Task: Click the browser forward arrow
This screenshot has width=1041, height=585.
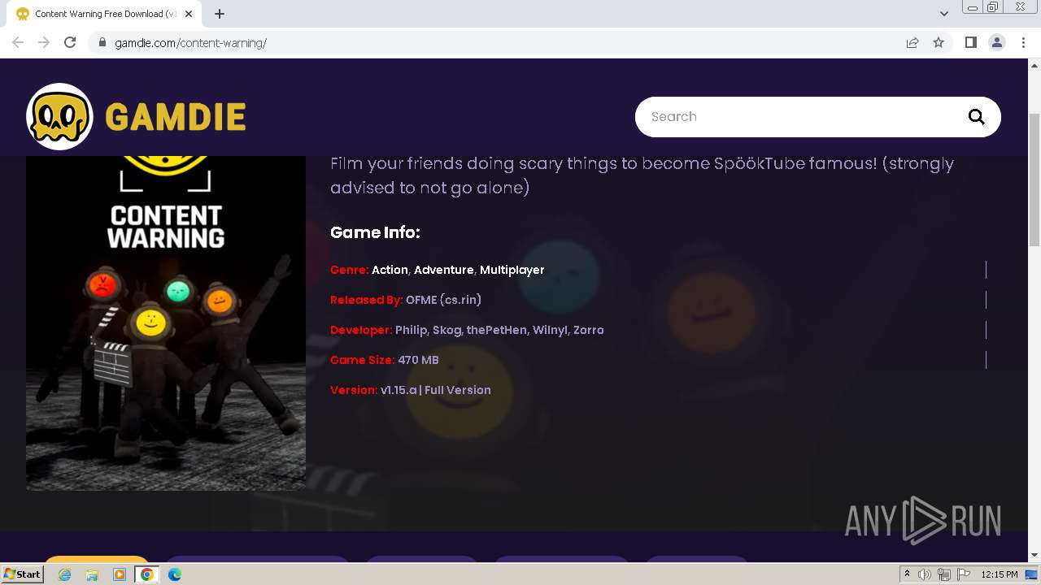Action: pyautogui.click(x=44, y=42)
